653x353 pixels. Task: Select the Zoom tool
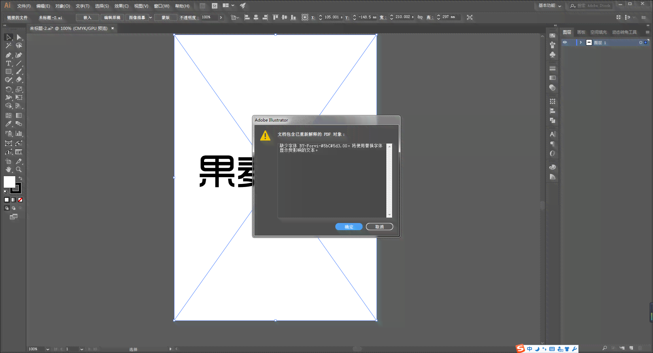(19, 169)
